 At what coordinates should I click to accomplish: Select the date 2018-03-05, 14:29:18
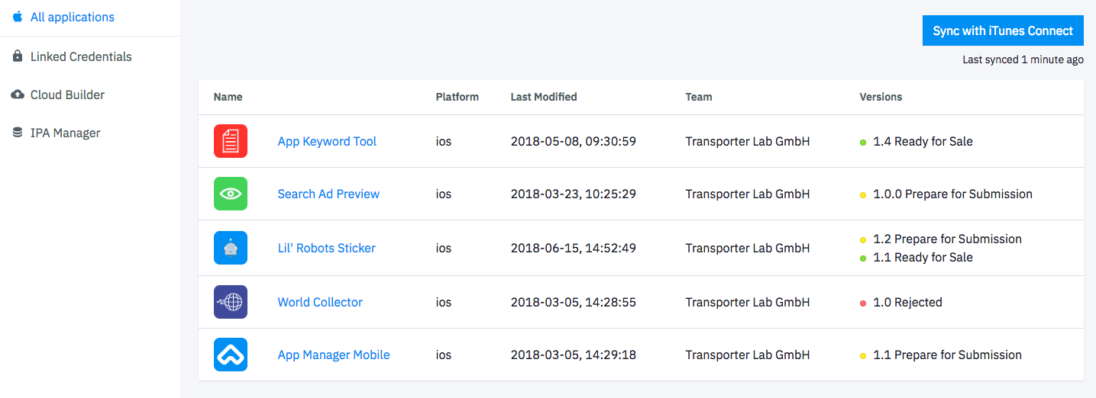(573, 355)
